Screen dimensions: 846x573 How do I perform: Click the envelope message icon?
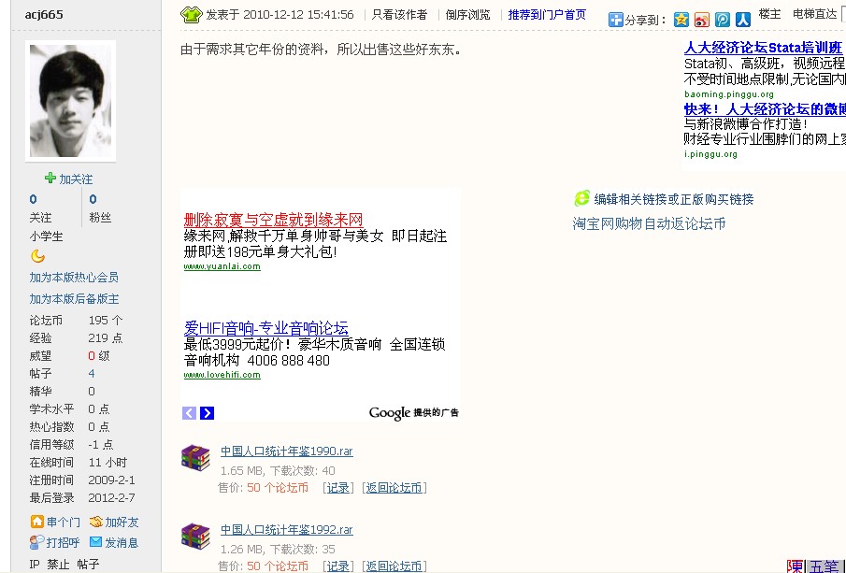tap(95, 542)
